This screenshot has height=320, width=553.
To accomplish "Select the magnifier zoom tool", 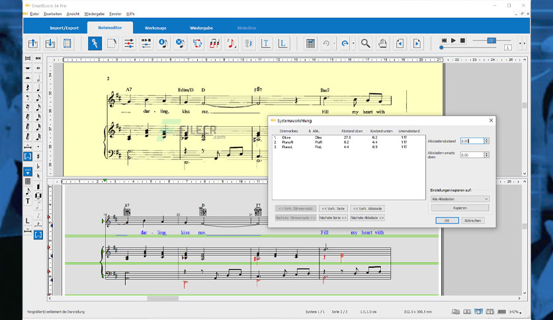I will pos(365,44).
